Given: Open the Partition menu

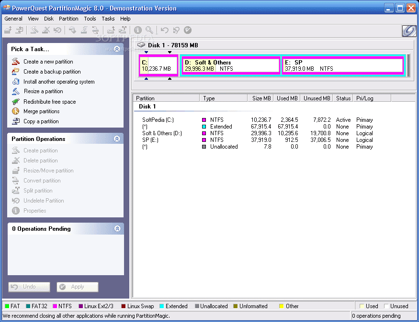Looking at the screenshot, I should 68,19.
